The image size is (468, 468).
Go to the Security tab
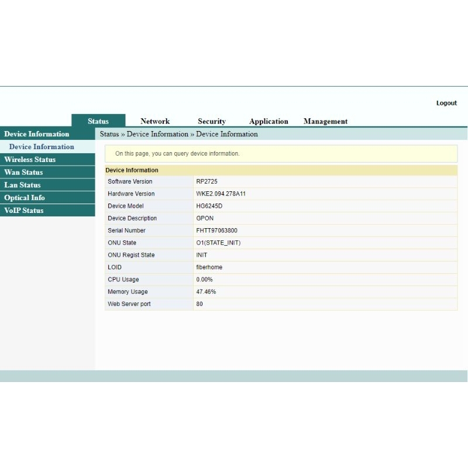[x=211, y=121]
